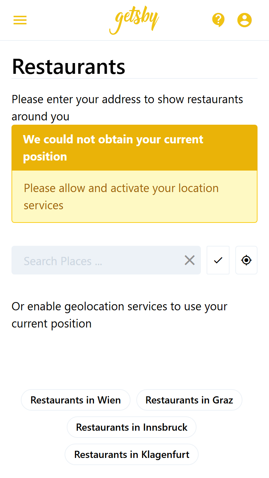
Task: Click the 'Please enter your address' instruction text
Action: click(127, 108)
